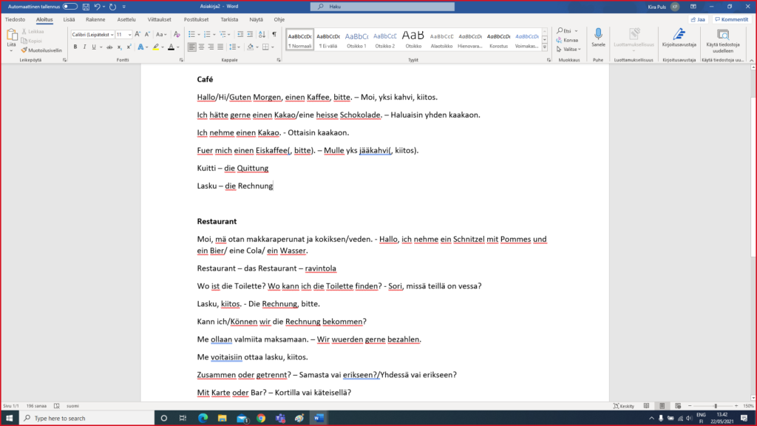757x426 pixels.
Task: Switch to the Asettelu tab
Action: click(x=126, y=20)
